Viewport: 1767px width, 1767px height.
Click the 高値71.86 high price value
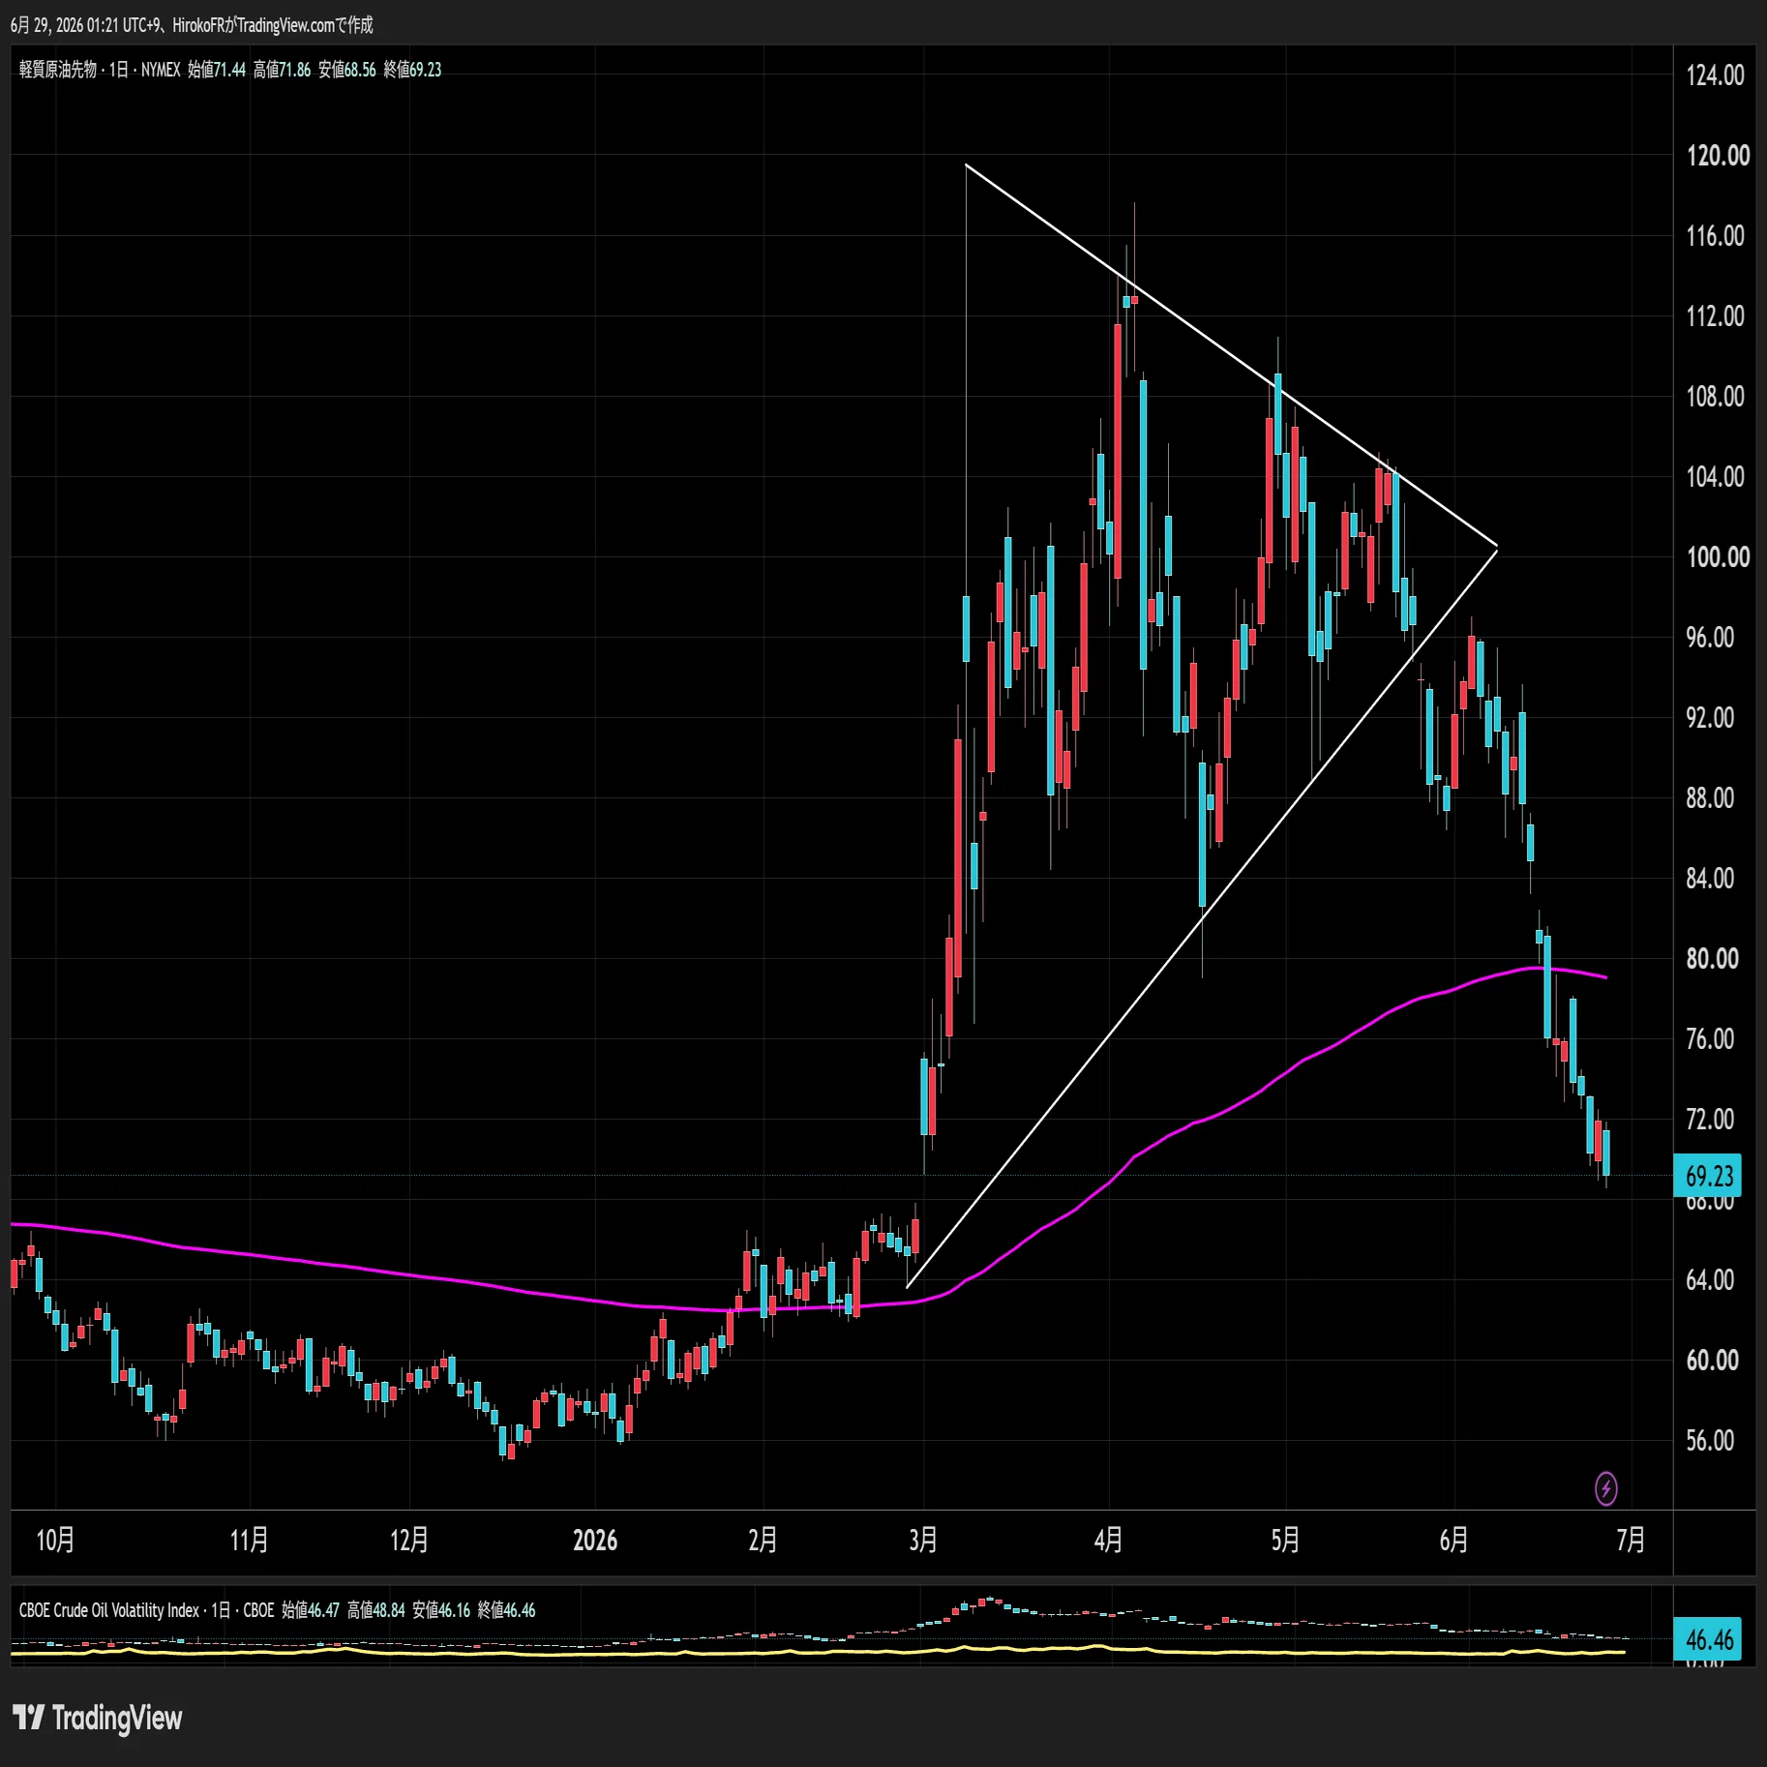pyautogui.click(x=283, y=70)
